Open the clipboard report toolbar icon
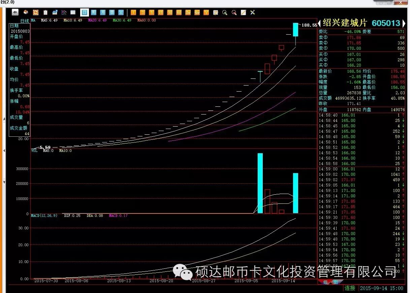Viewport: 410px width, 293px height. pyautogui.click(x=45, y=12)
